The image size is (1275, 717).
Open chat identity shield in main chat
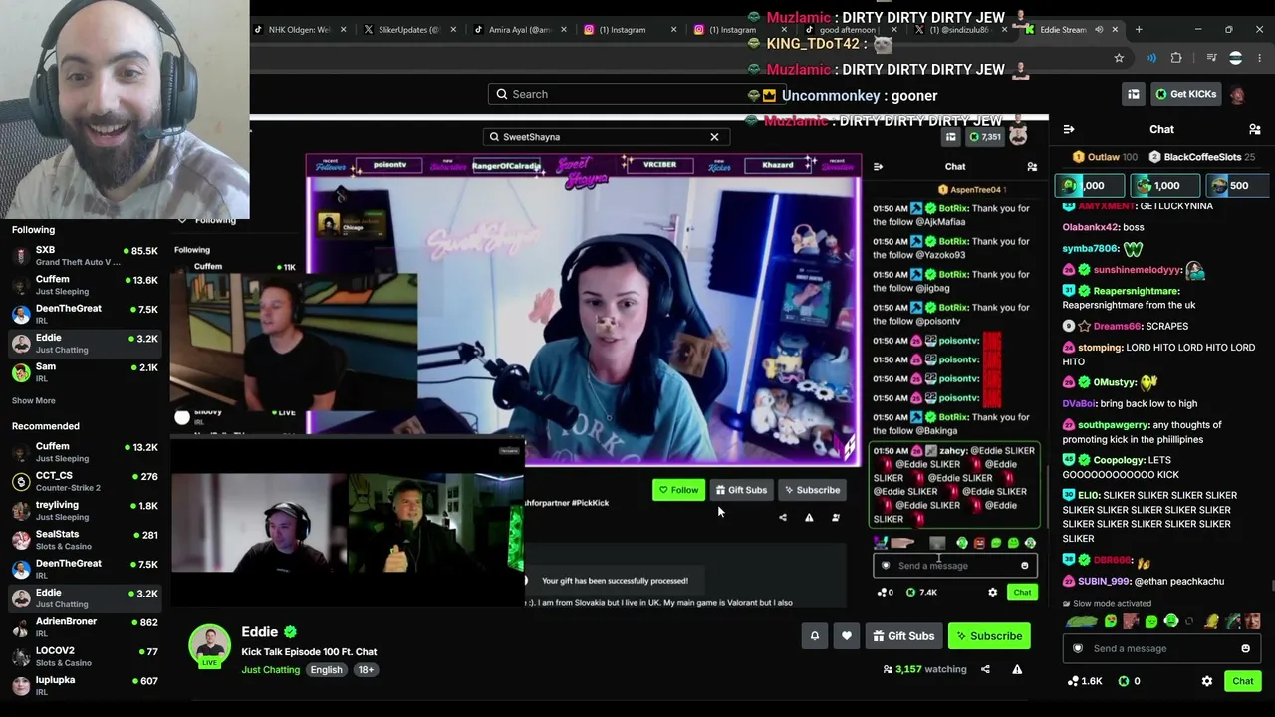tap(1077, 648)
